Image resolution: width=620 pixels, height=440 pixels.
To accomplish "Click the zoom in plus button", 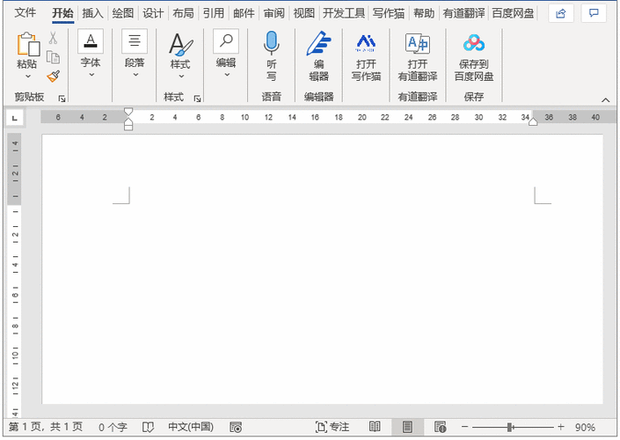I will point(560,427).
